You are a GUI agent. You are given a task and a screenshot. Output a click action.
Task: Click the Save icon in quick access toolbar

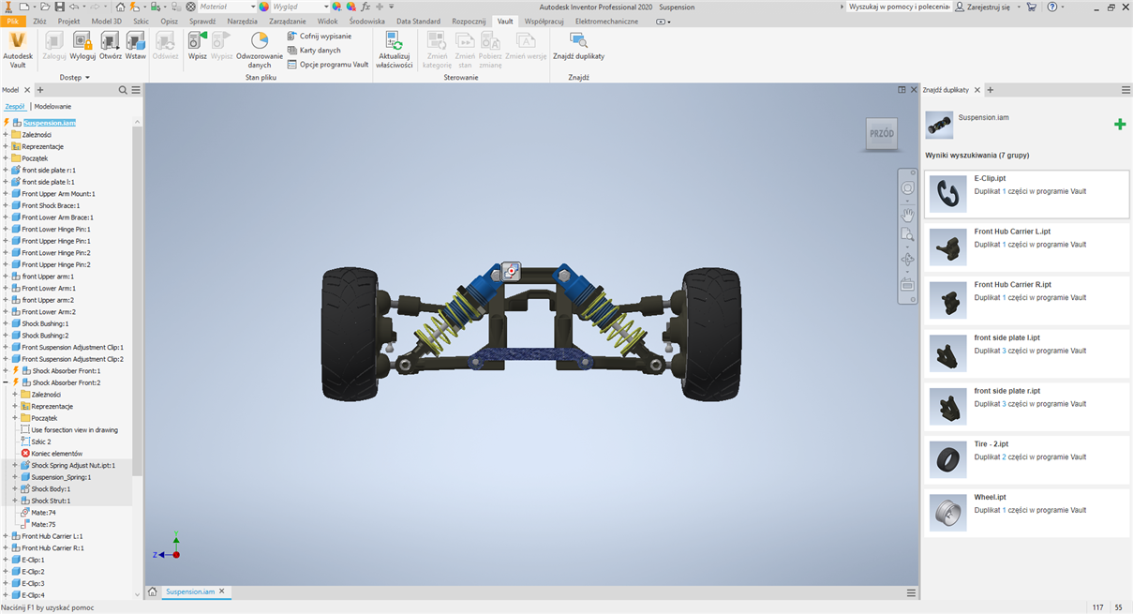click(60, 7)
